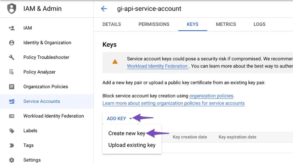The image size is (293, 163).
Task: Click the Organization Policies list icon
Action: click(12, 87)
